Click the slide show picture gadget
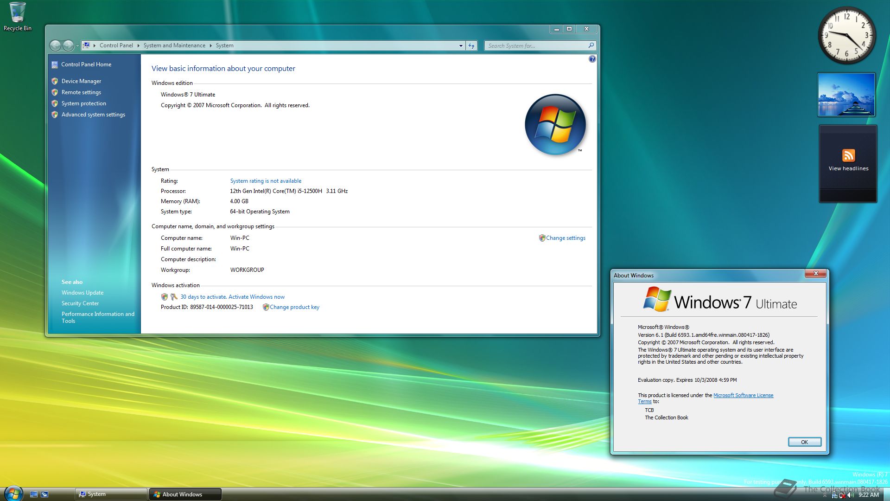Screen dimensions: 890x501 click(x=846, y=95)
